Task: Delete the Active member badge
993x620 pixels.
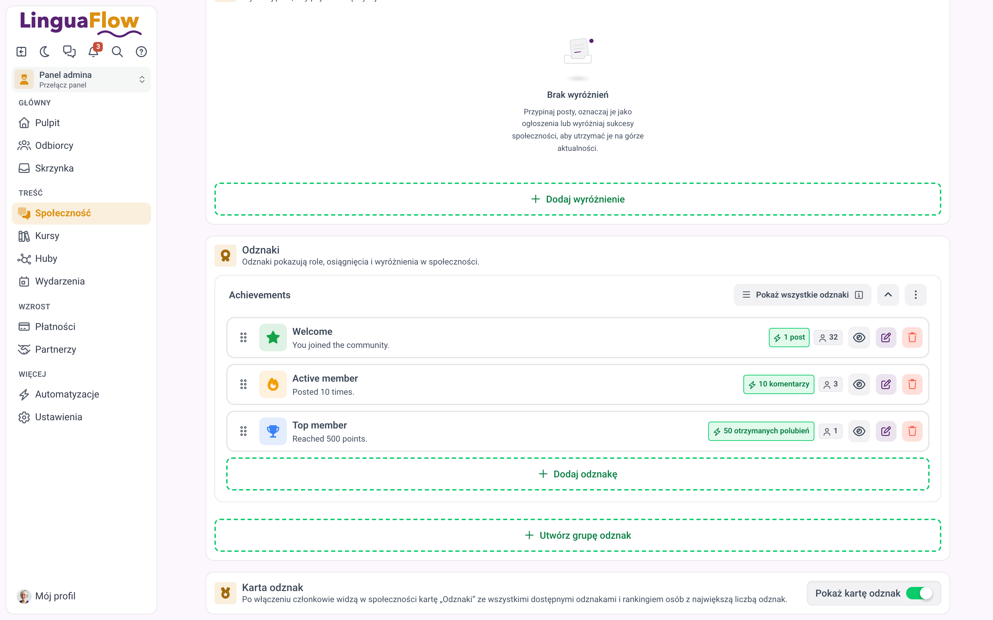Action: (x=912, y=384)
